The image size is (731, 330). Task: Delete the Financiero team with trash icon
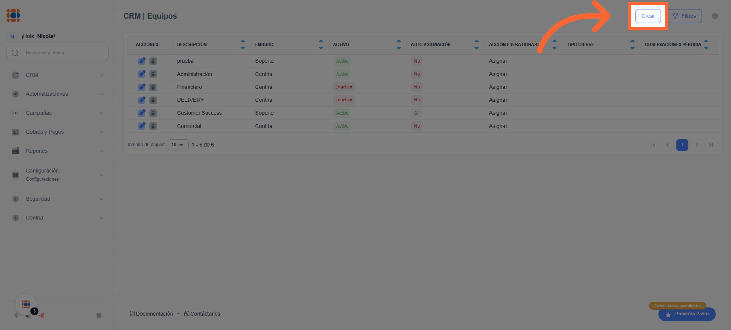[x=153, y=87]
